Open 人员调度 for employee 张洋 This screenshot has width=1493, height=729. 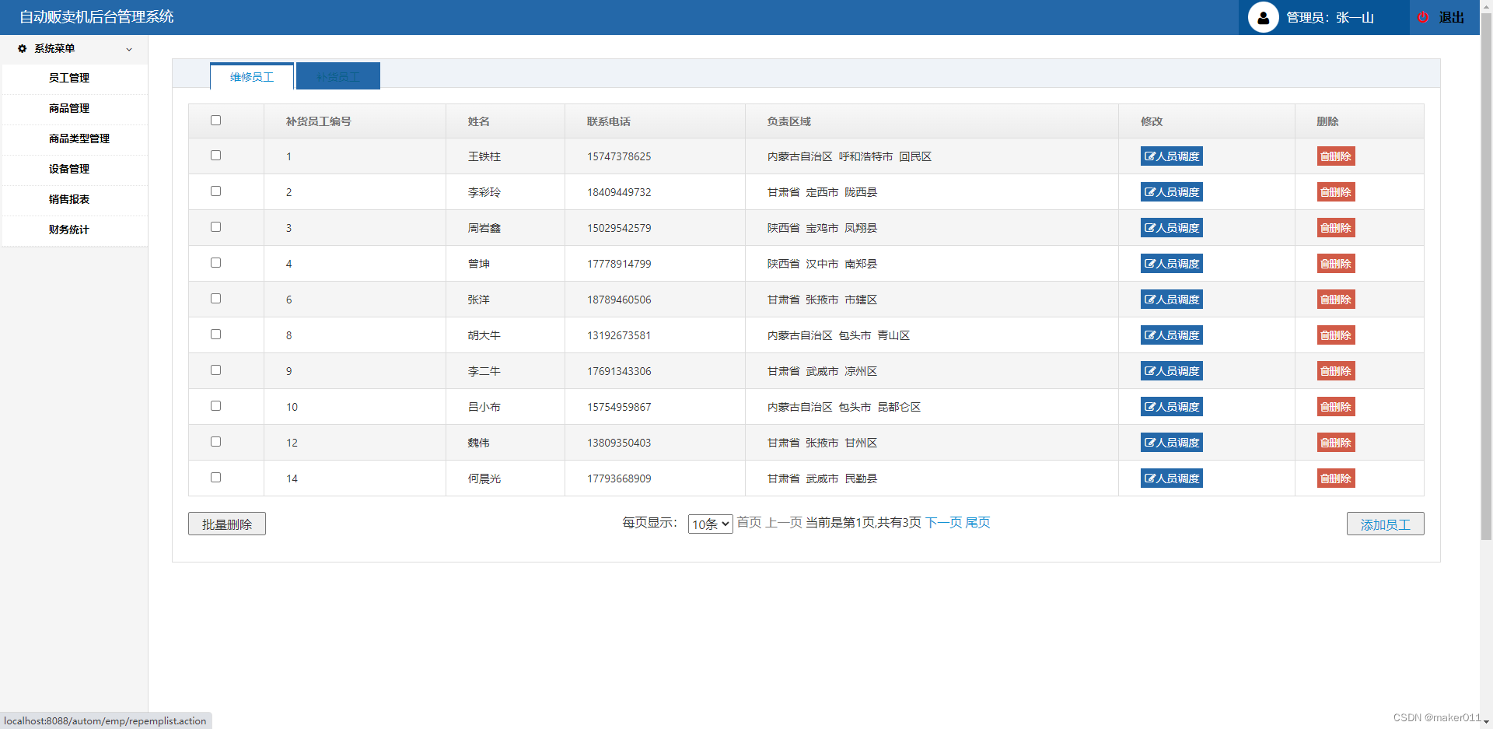[1171, 300]
